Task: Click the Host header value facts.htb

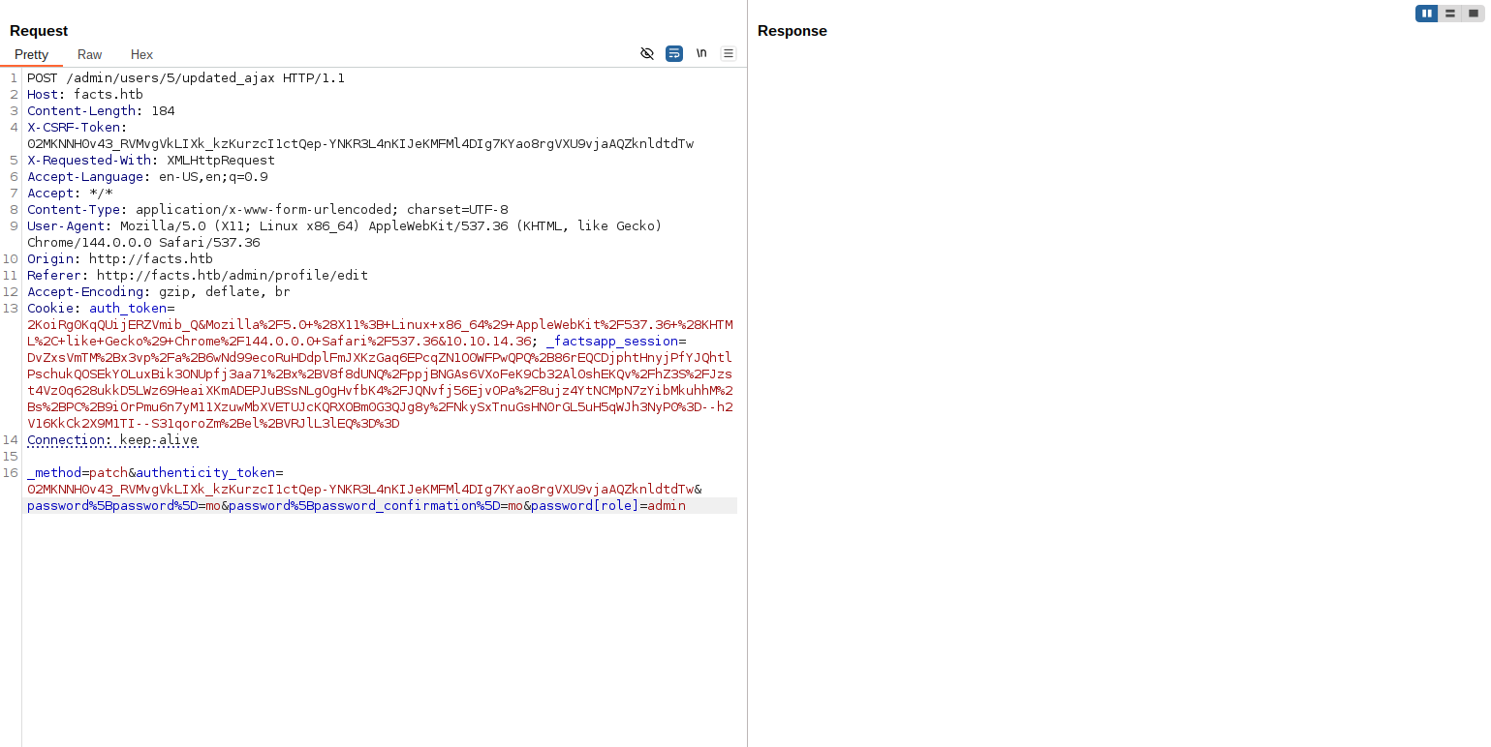Action: point(109,95)
